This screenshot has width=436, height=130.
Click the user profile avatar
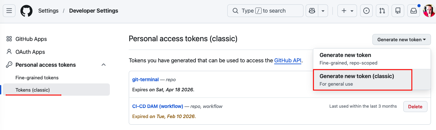(x=429, y=11)
